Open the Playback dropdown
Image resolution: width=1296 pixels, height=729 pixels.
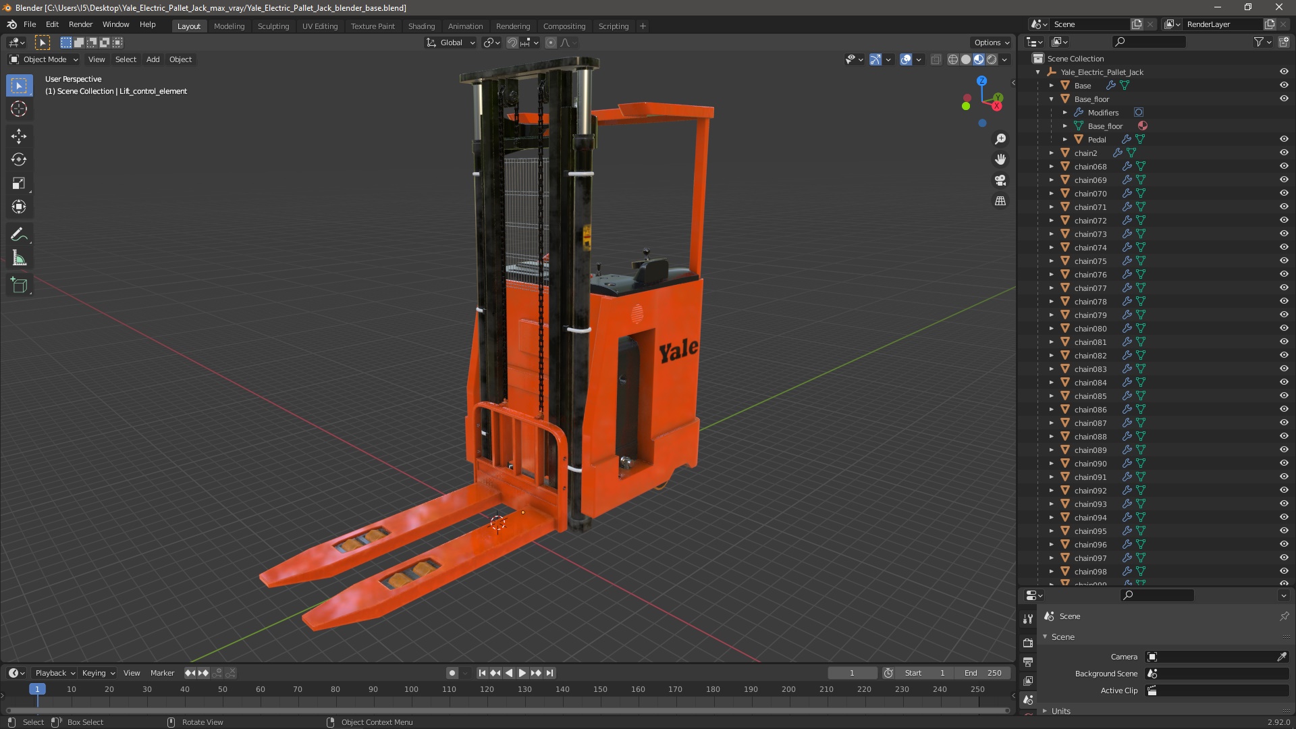(x=55, y=673)
